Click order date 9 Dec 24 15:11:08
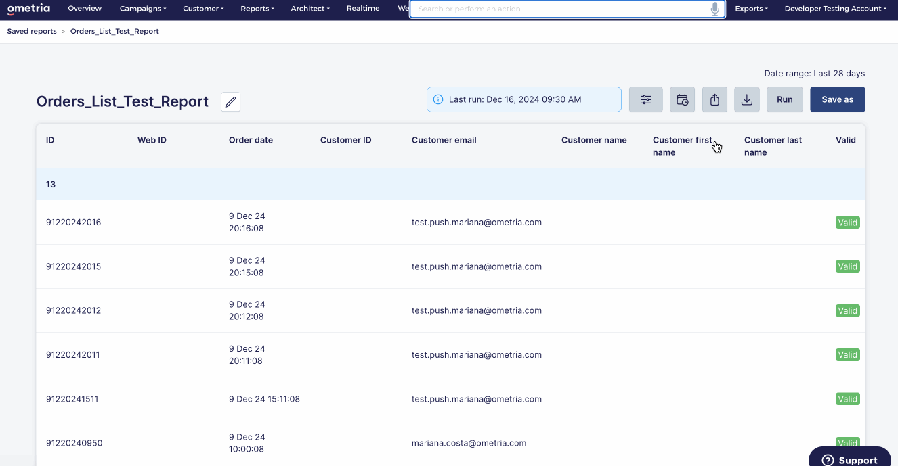The image size is (898, 466). [x=264, y=399]
